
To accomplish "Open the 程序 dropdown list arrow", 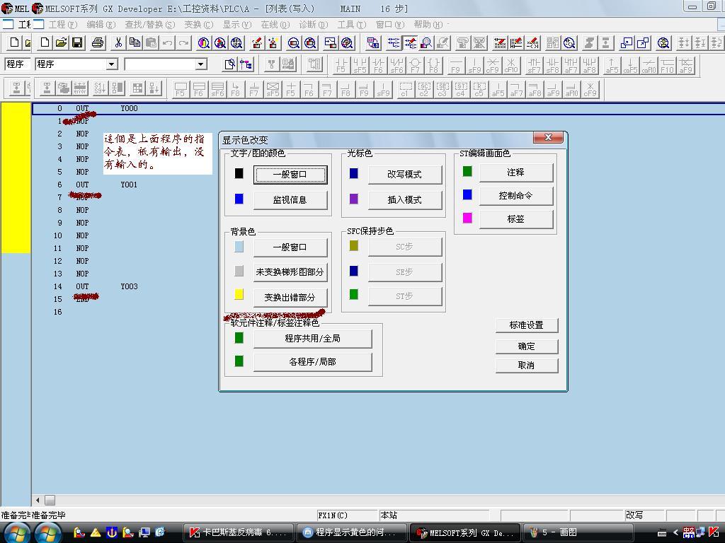I will click(x=111, y=64).
